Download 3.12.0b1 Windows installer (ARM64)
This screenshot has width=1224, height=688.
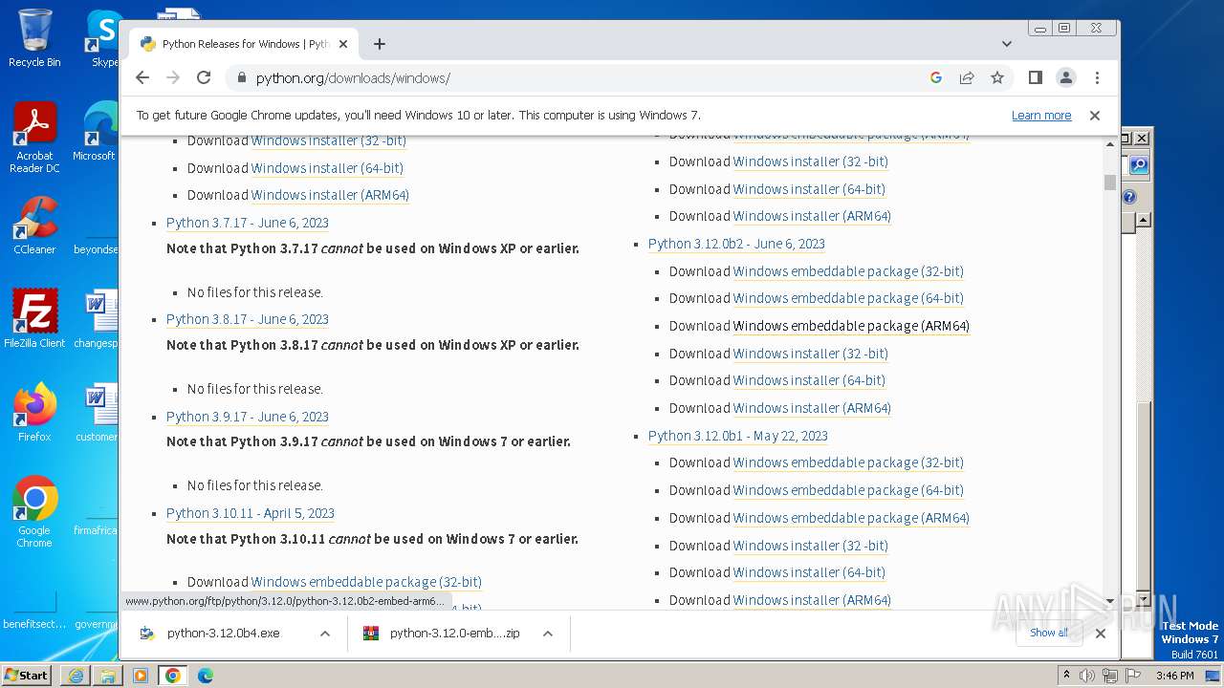(x=812, y=600)
